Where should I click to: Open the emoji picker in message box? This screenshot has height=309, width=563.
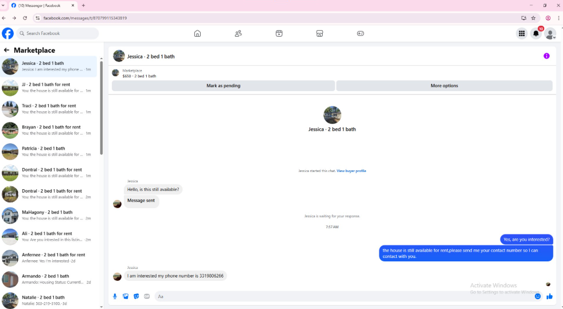538,296
